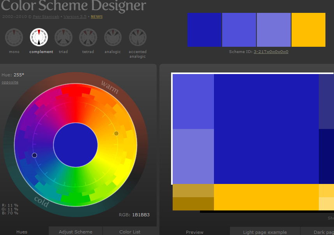Open the Color List tab
Image resolution: width=334 pixels, height=235 pixels.
point(130,231)
